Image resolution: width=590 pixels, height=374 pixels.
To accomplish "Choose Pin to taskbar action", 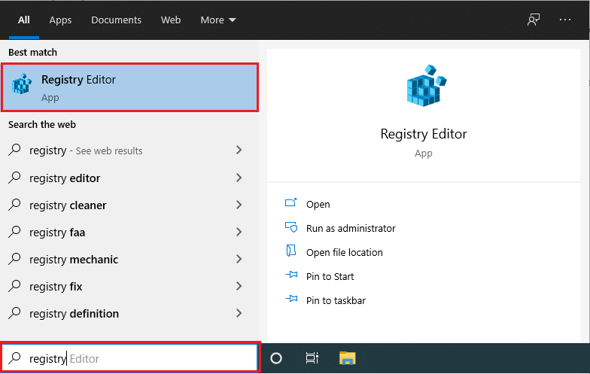I will pos(336,300).
